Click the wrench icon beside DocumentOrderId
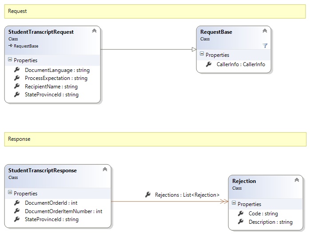The width and height of the screenshot is (310, 234). (x=17, y=203)
